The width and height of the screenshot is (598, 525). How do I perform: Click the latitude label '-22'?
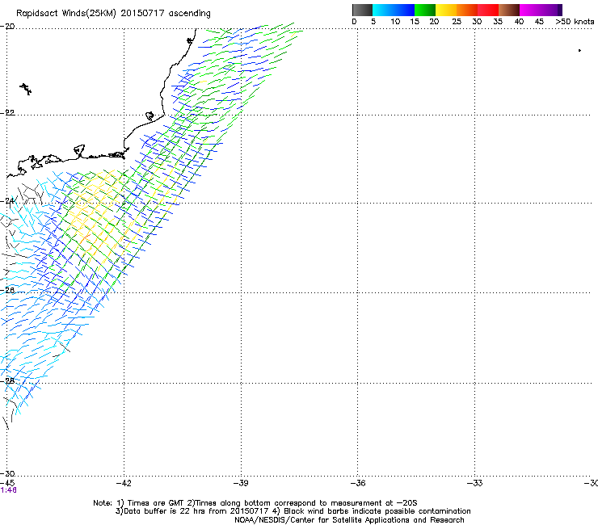7,113
